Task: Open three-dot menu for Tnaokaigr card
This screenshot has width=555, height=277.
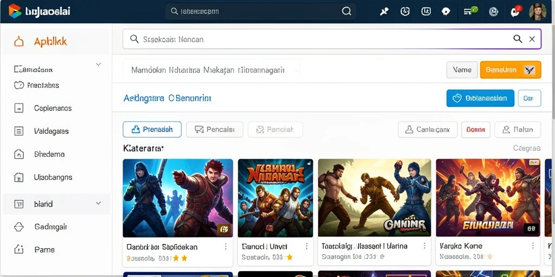Action: (x=424, y=246)
